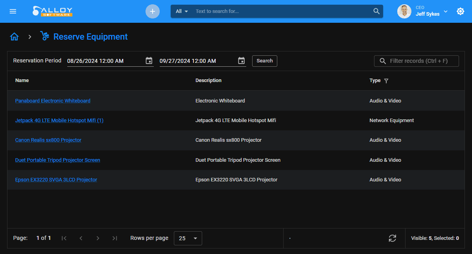This screenshot has width=472, height=254.
Task: Click the Reserve Equipment breadcrumb title
Action: (x=90, y=37)
